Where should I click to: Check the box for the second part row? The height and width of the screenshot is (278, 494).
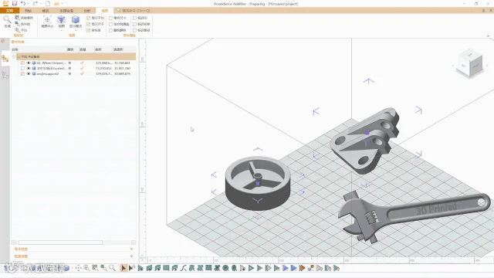tap(22, 69)
